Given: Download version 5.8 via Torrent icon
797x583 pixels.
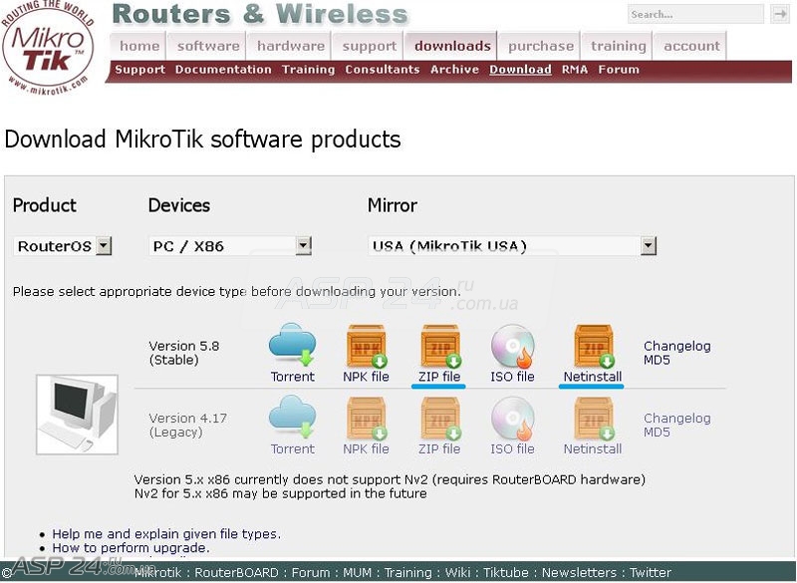Looking at the screenshot, I should coord(291,346).
